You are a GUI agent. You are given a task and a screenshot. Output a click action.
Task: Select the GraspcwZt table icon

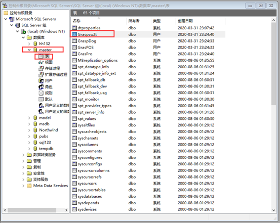tap(74, 34)
